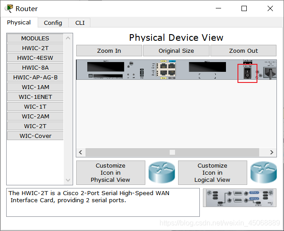Select the HWIC-4ESW module
This screenshot has height=231, width=284.
click(x=35, y=58)
